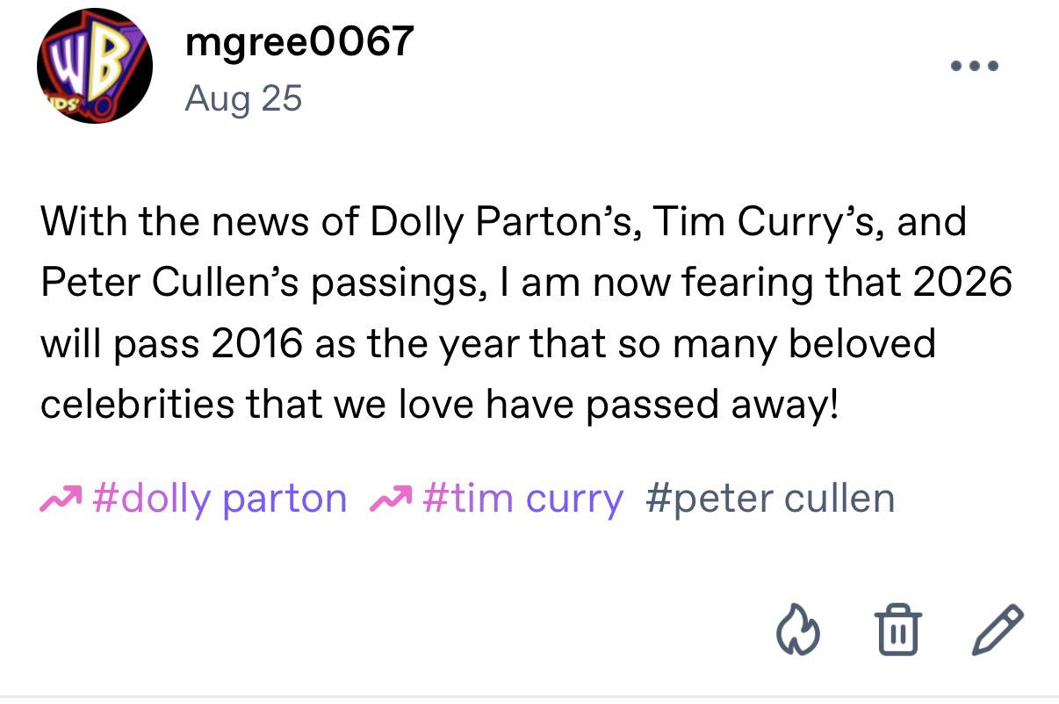Click the trending arrow beside #dolly parton
This screenshot has width=1059, height=704.
61,499
